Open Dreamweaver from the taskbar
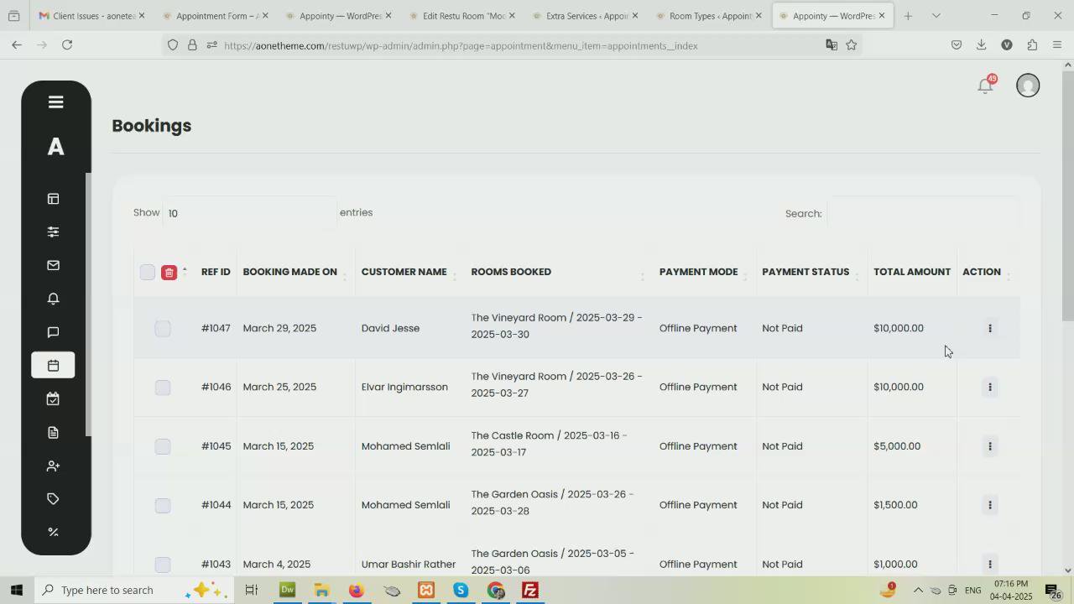1074x604 pixels. 288,591
